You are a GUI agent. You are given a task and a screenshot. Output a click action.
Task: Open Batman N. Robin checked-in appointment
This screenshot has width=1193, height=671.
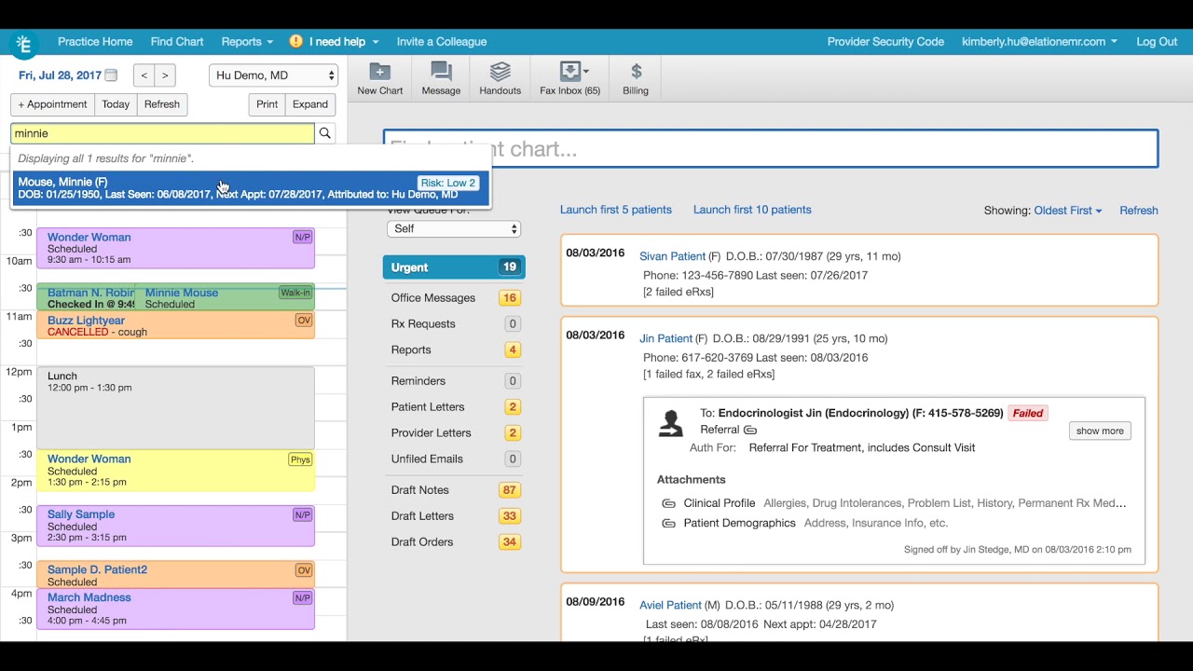click(x=86, y=298)
